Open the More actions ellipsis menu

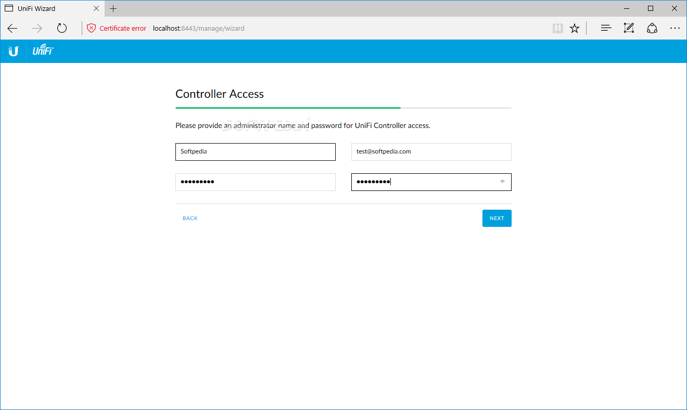[675, 28]
